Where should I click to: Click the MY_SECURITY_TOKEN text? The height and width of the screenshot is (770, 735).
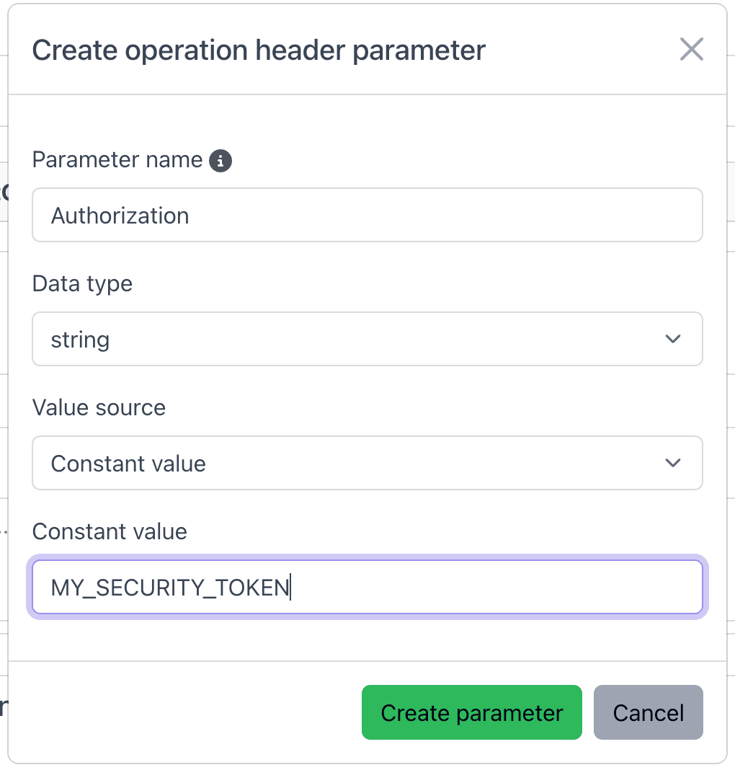[x=169, y=588]
